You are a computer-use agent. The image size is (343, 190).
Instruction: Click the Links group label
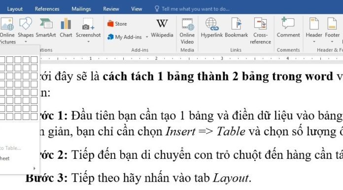point(236,50)
